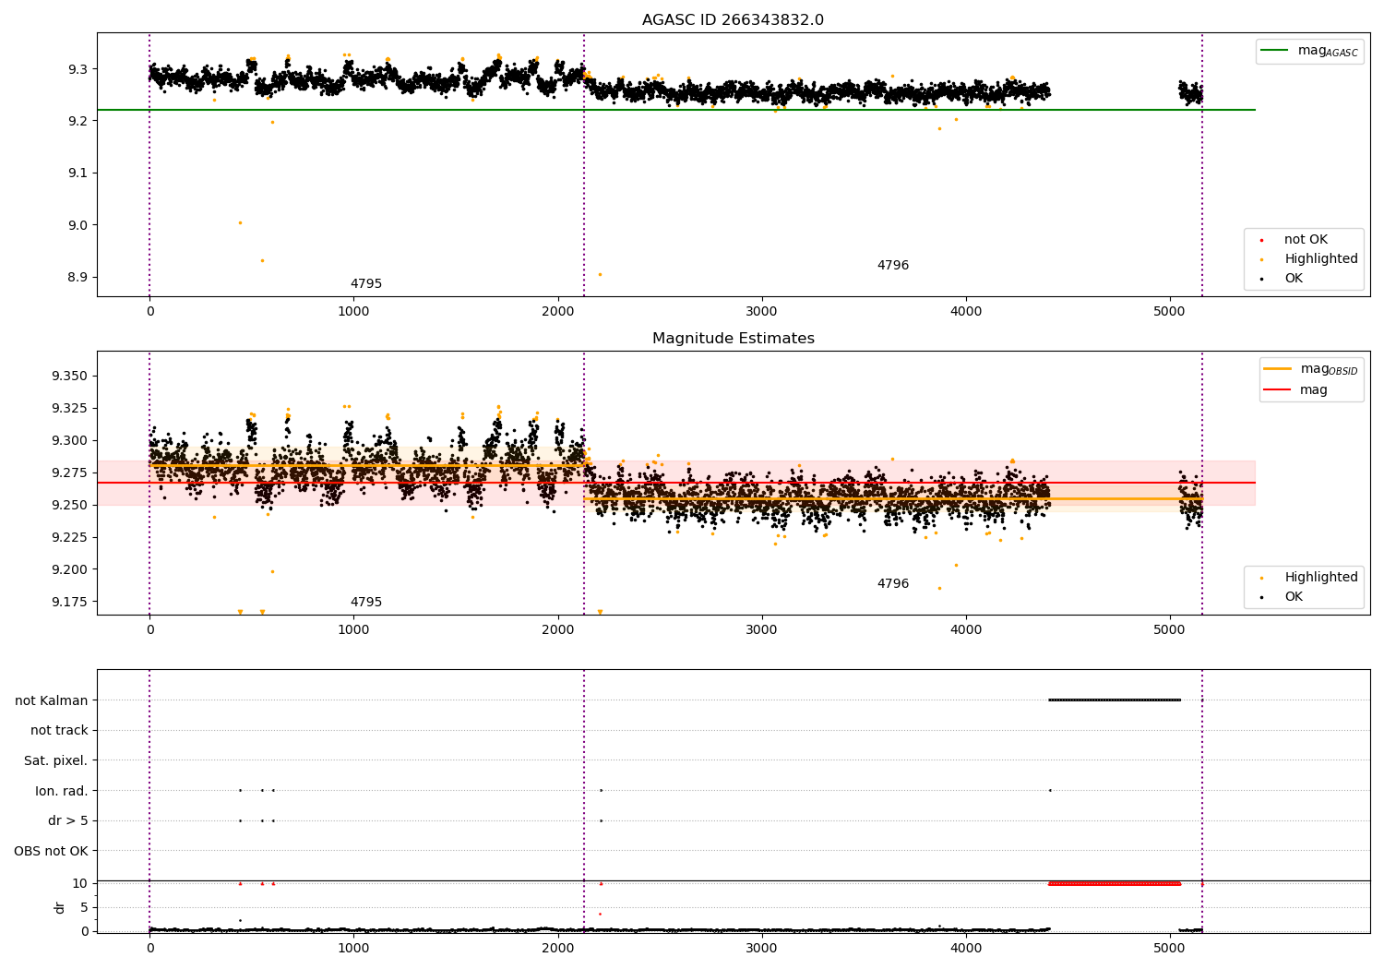
Task: Select the red 'mag' legend entry
Action: coord(1295,389)
